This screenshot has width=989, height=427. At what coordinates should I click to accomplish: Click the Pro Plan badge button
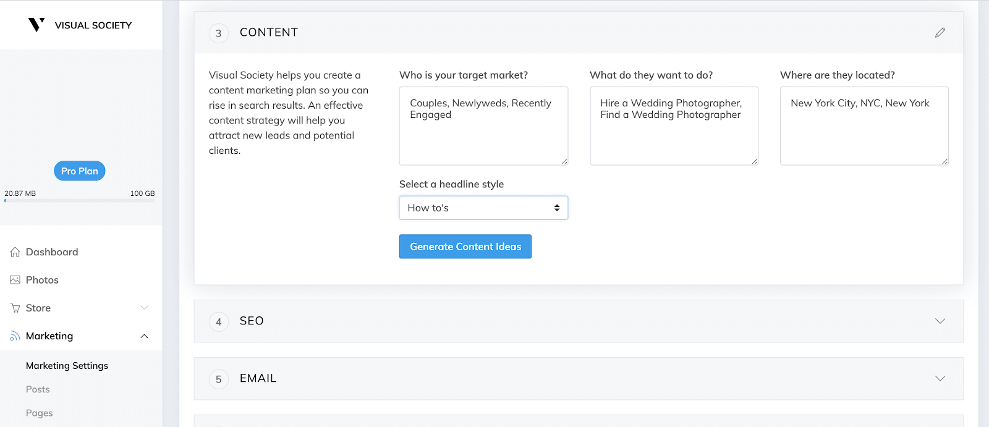pyautogui.click(x=80, y=171)
